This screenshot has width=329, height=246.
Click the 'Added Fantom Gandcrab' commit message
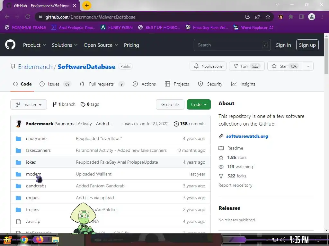(x=100, y=186)
